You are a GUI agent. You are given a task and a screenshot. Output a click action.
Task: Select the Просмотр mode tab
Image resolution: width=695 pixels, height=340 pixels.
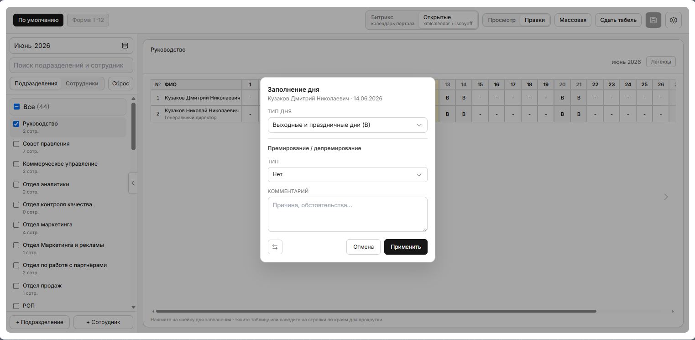(502, 20)
